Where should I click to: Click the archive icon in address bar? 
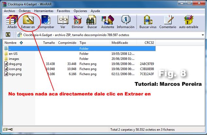[x=20, y=35]
